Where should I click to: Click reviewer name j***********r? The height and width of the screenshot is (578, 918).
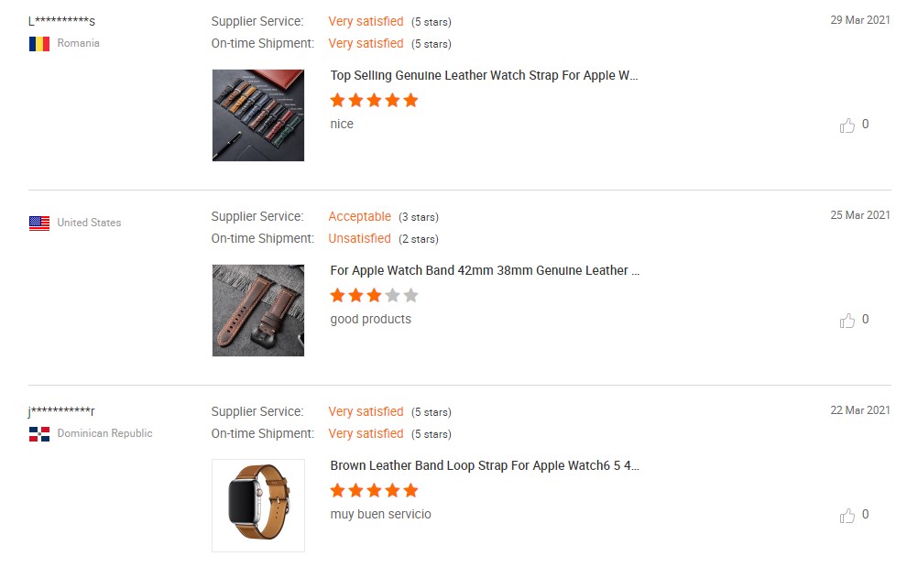[61, 411]
